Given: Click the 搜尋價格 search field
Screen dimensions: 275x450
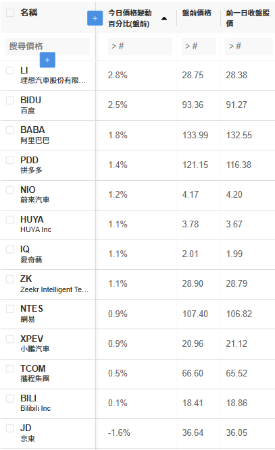Looking at the screenshot, I should click(47, 46).
